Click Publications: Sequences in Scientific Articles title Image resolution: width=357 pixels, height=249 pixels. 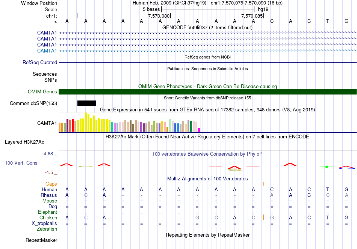coord(207,69)
